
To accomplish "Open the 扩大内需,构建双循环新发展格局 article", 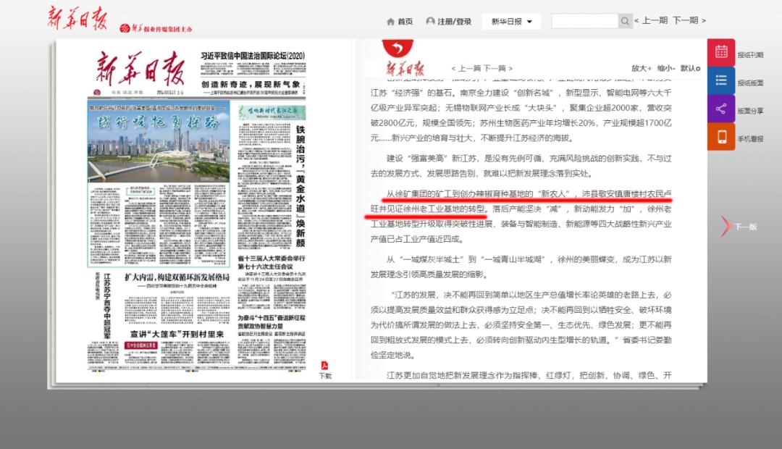I will pos(177,277).
